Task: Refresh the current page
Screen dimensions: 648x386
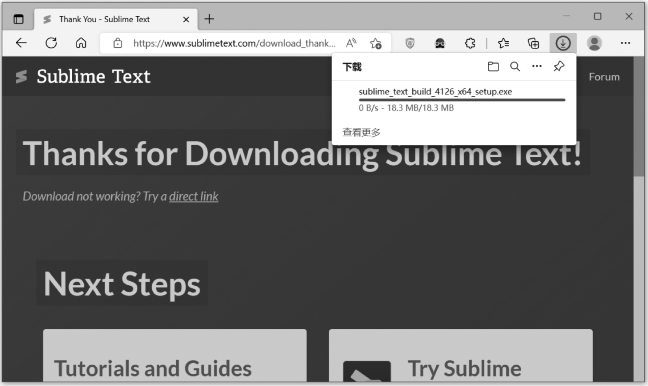Action: click(x=51, y=43)
